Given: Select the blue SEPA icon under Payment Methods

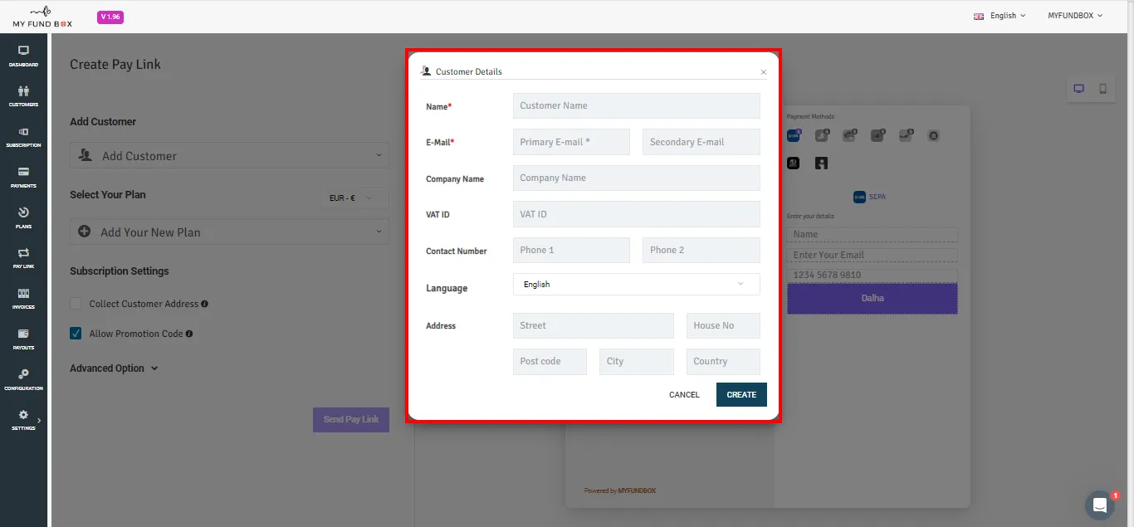Looking at the screenshot, I should coord(793,135).
